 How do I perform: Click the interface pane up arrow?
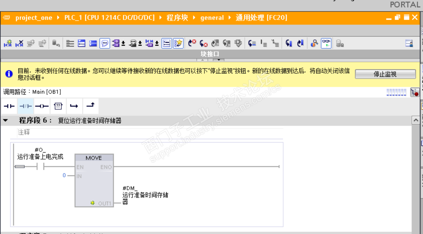click(202, 60)
